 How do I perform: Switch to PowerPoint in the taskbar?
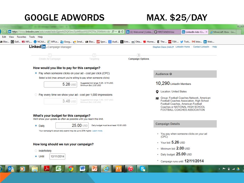pos(94,169)
